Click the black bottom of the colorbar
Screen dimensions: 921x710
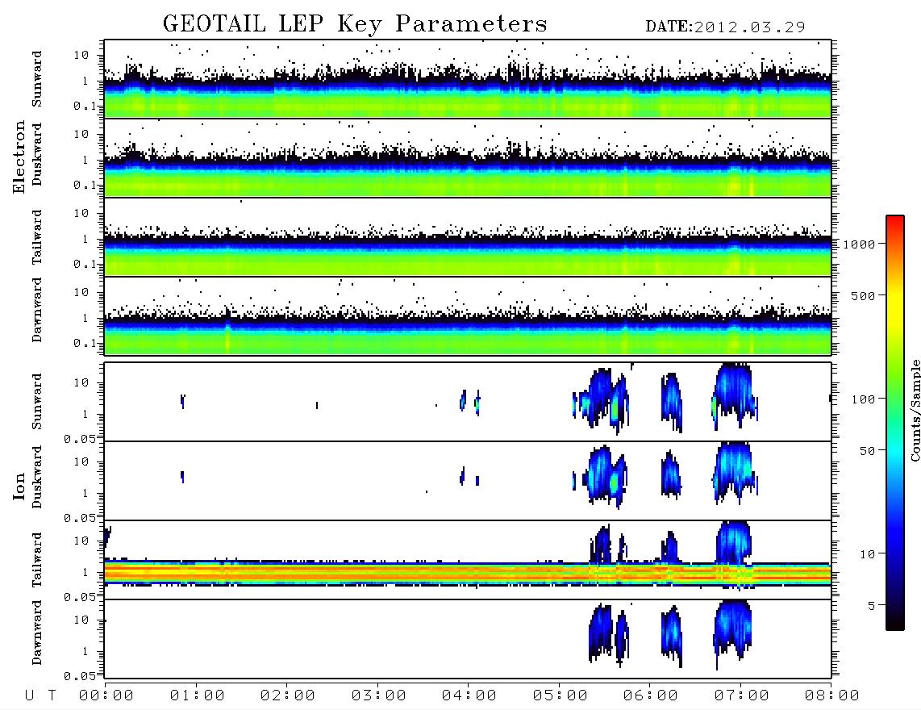point(895,620)
